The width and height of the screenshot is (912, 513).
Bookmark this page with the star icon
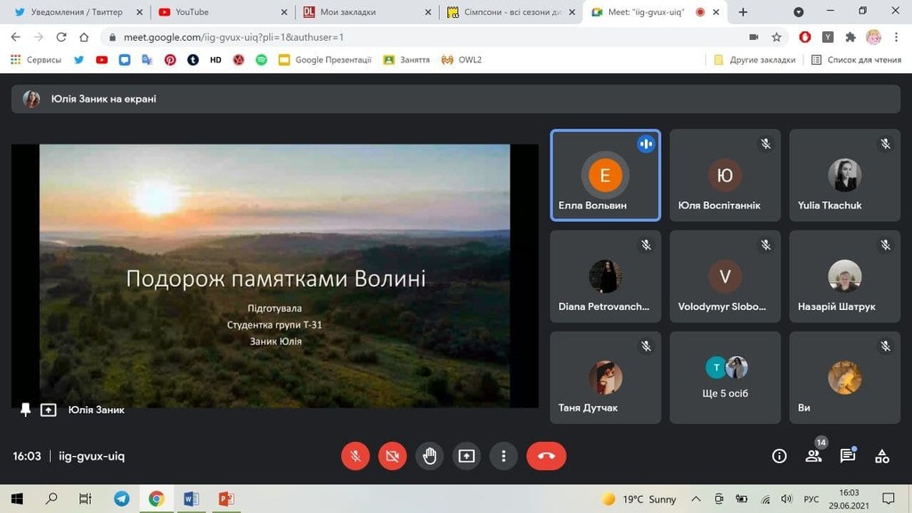(777, 37)
